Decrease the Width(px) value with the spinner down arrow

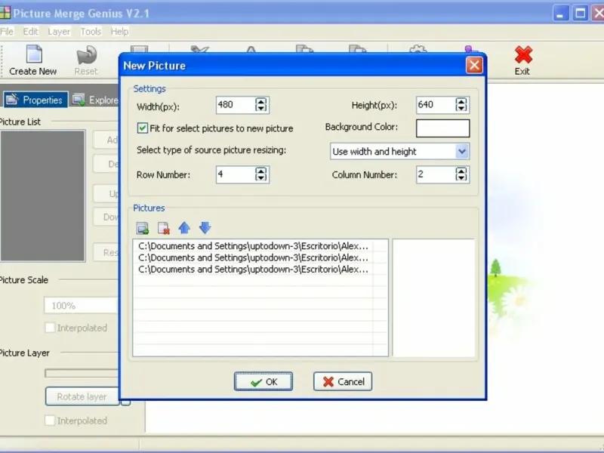click(260, 109)
